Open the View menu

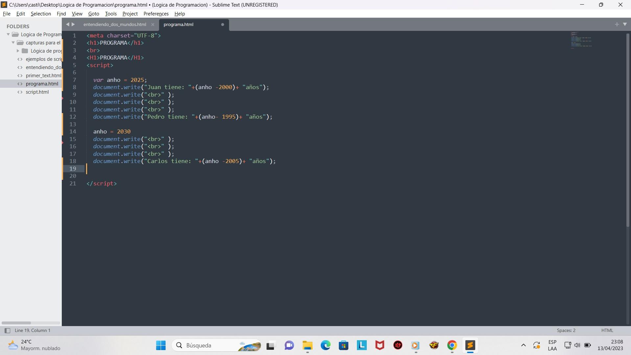click(x=77, y=14)
